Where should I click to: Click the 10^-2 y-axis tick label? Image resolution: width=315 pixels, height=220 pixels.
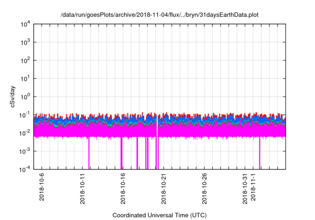click(25, 134)
